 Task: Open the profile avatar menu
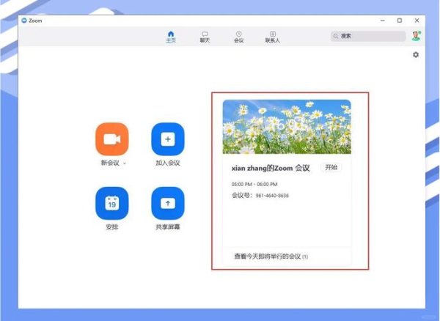point(416,36)
